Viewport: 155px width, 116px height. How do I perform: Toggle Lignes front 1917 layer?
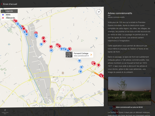pyautogui.click(x=5, y=112)
